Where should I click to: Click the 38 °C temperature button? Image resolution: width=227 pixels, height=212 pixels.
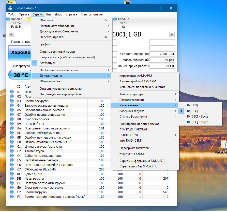pyautogui.click(x=20, y=75)
